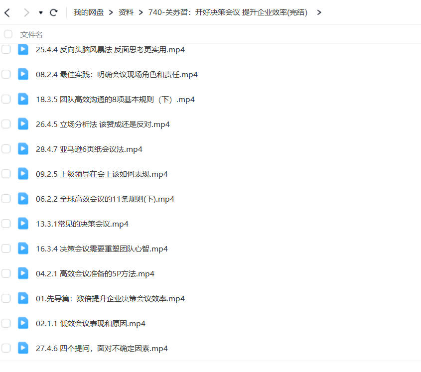Image resolution: width=421 pixels, height=372 pixels.
Task: Check the box for 08.2.4 最佳实践
Action: (6, 74)
